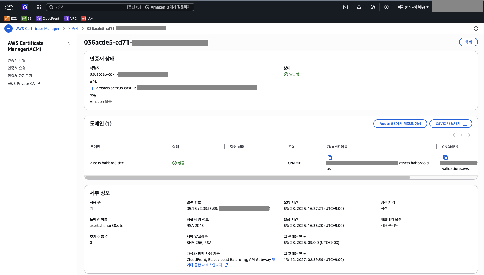Open the services grid menu
Viewport: 484px width, 275px height.
(39, 7)
